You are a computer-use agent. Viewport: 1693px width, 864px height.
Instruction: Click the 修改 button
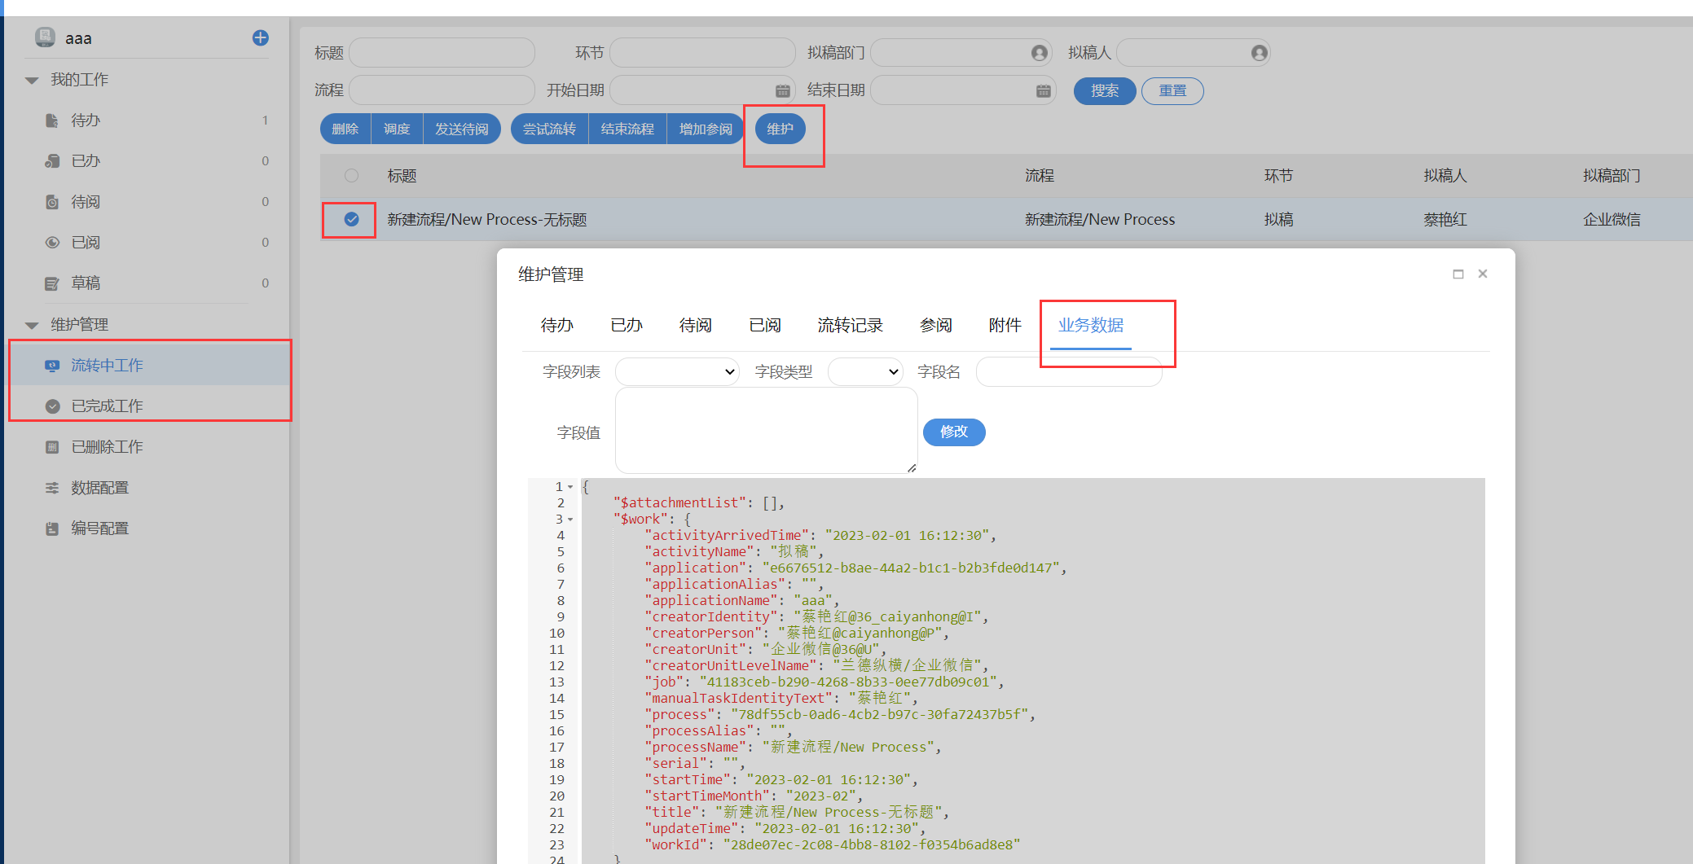coord(954,432)
